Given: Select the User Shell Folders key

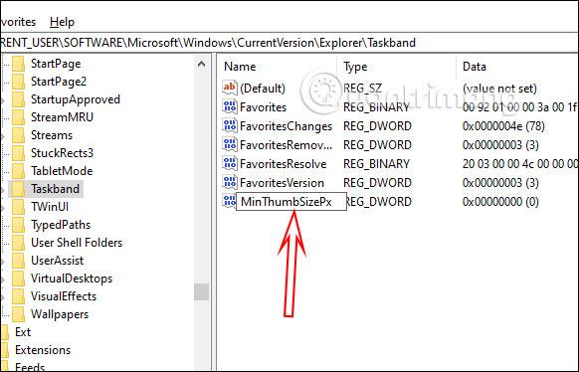Looking at the screenshot, I should 77,243.
